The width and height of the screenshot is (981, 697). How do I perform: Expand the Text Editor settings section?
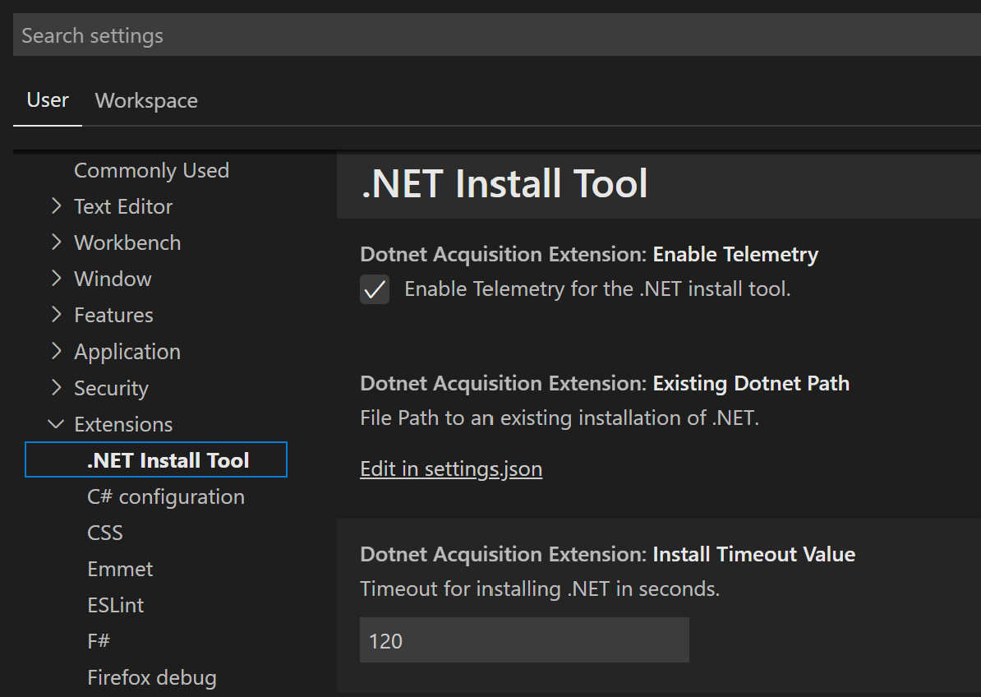(122, 206)
